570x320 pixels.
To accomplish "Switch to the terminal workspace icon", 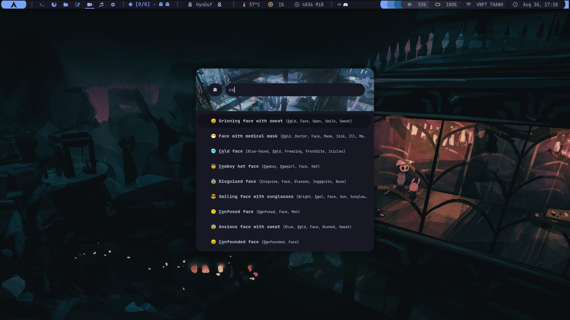I will [42, 4].
